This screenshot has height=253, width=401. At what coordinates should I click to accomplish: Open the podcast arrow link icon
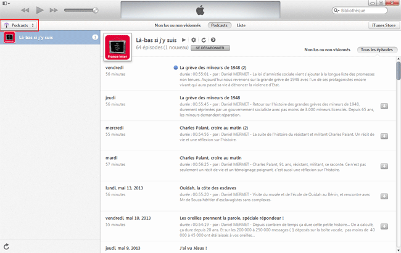[x=213, y=40]
